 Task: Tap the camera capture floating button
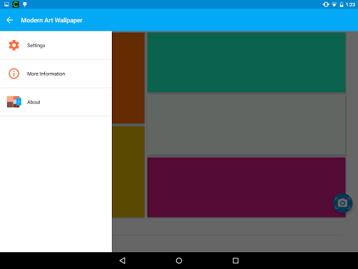[343, 203]
